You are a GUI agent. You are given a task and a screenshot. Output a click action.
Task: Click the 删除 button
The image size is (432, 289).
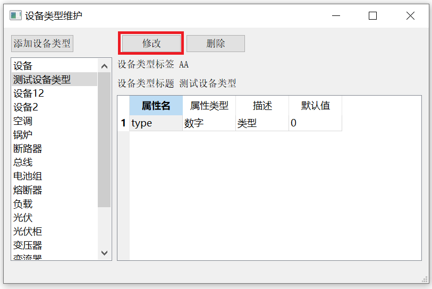[215, 43]
